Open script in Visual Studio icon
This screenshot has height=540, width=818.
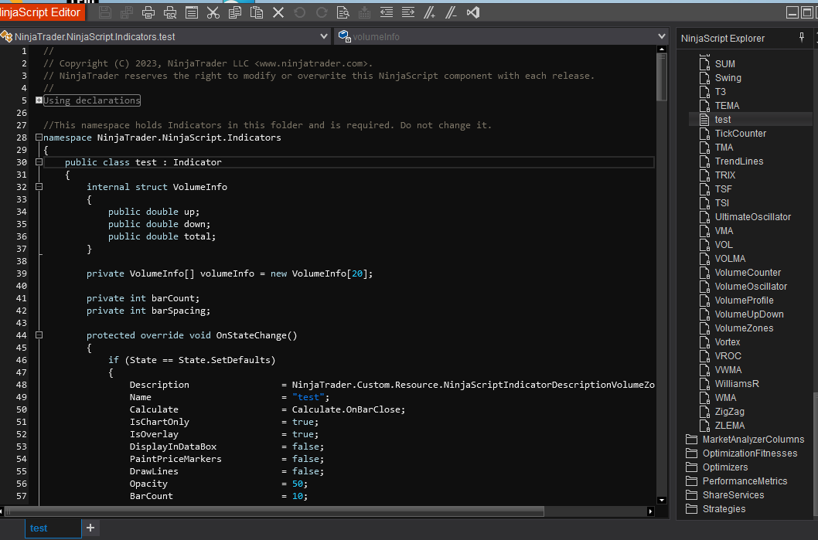(x=474, y=12)
